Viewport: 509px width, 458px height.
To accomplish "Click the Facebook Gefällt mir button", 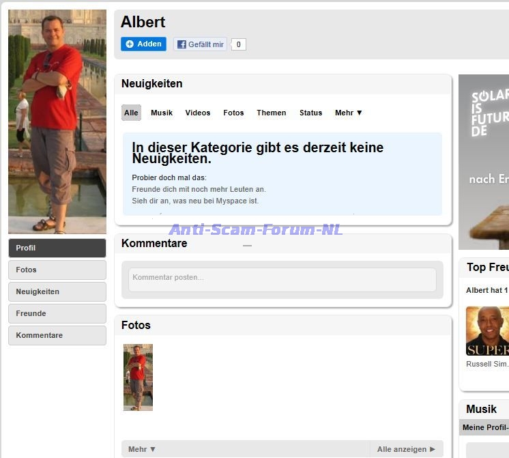I will click(x=200, y=44).
